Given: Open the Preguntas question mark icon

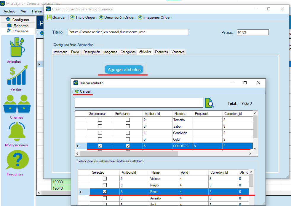Looking at the screenshot, I should click(17, 160).
